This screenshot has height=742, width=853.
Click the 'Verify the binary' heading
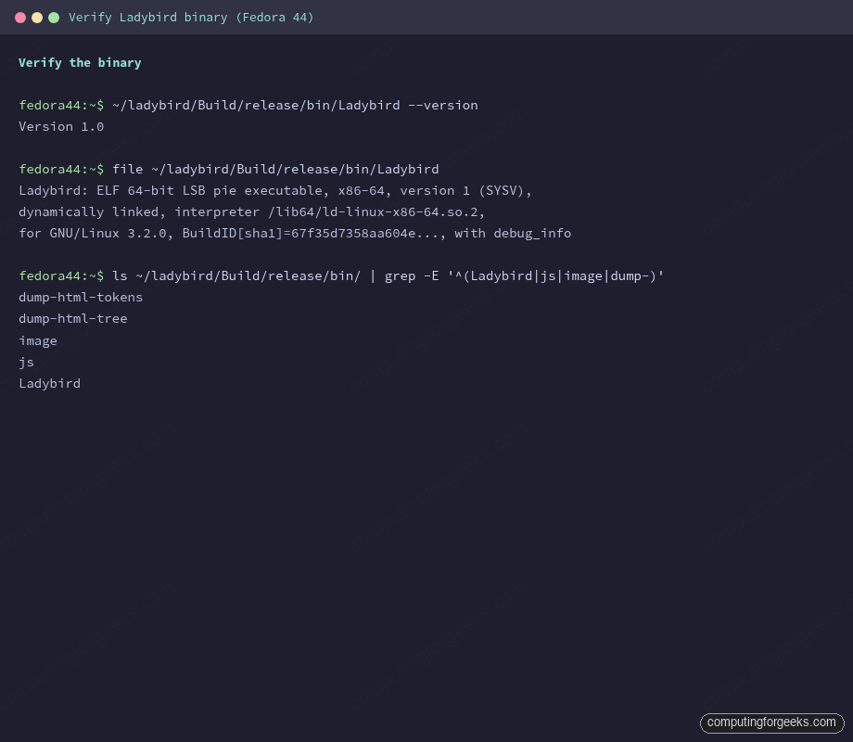[80, 62]
